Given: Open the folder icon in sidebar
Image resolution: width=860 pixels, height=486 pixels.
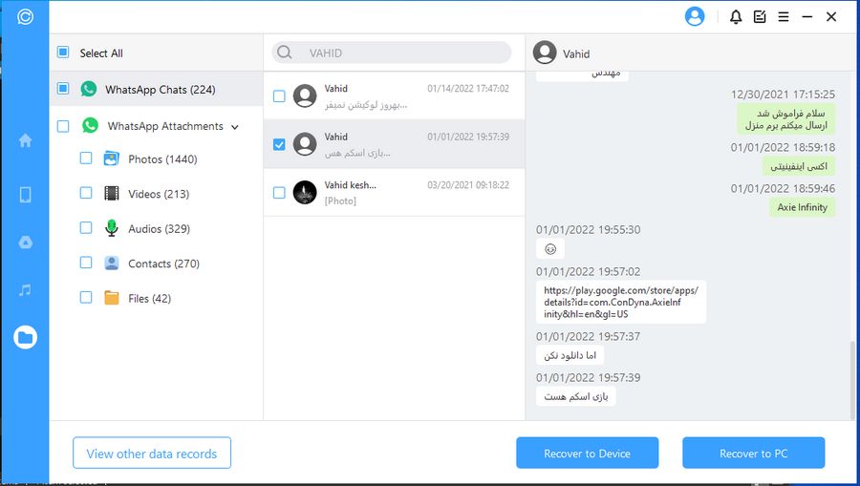Looking at the screenshot, I should pos(25,337).
